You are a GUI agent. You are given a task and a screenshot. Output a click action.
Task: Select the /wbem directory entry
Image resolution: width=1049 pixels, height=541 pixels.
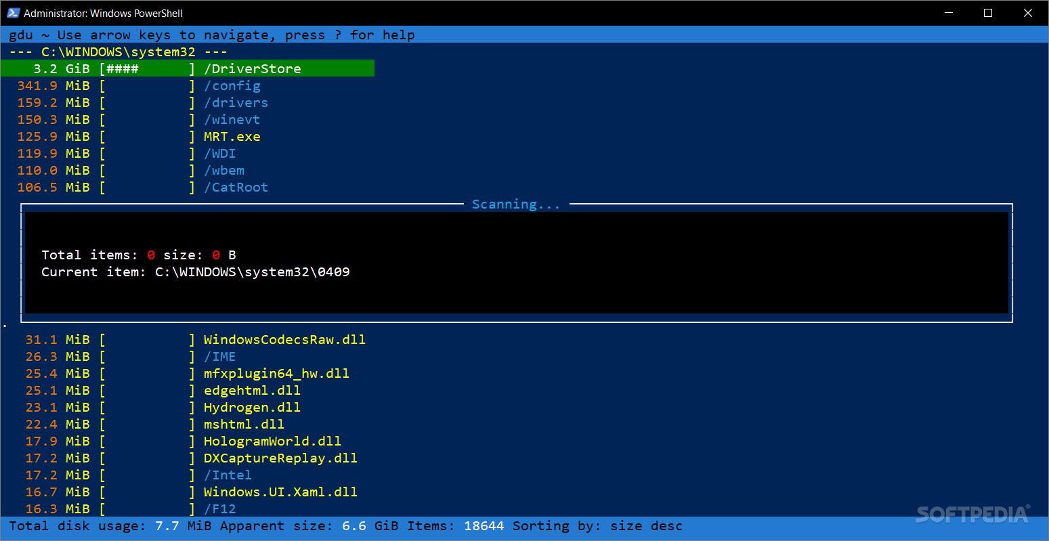tap(224, 170)
